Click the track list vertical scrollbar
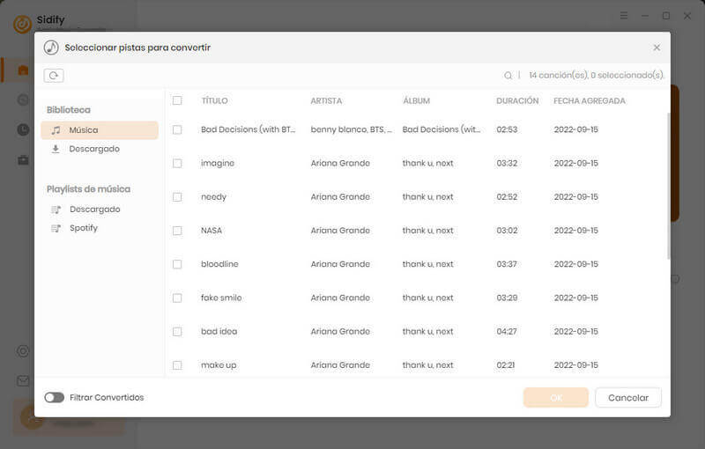 coord(668,186)
